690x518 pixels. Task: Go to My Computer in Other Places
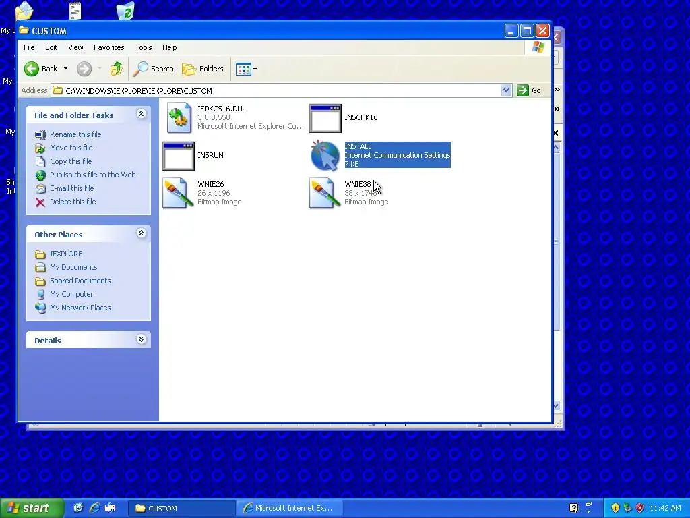coord(71,294)
